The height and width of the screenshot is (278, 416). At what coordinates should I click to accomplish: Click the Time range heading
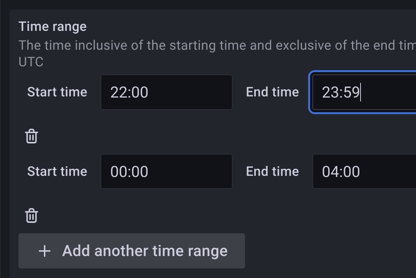52,26
